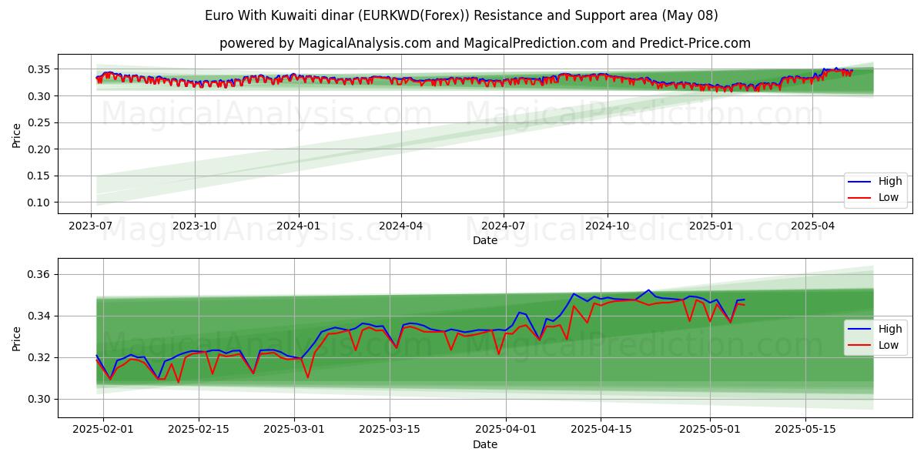This screenshot has height=462, width=924.
Task: Click the 'Low' legend entry in the 2023–2025 chart
Action: [889, 197]
